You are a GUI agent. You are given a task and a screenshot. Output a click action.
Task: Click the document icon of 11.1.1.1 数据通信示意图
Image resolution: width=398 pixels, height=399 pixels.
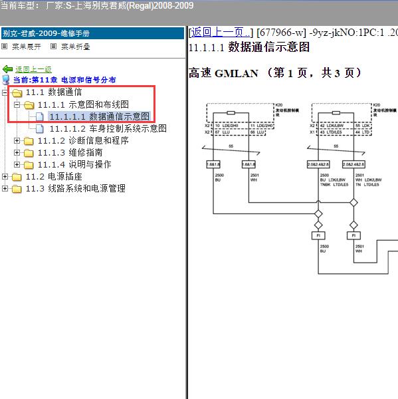40,117
